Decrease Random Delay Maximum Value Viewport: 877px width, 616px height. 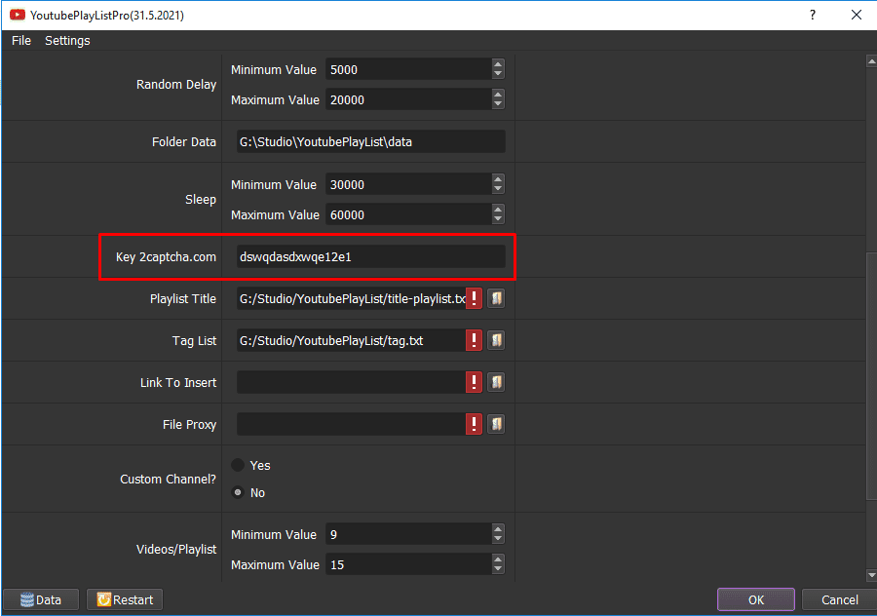click(498, 104)
